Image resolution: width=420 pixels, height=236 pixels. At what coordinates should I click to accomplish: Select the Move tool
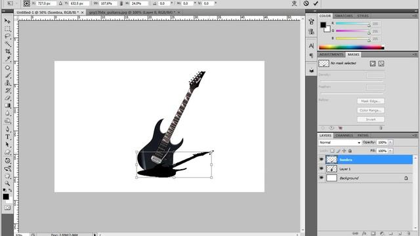(7, 21)
